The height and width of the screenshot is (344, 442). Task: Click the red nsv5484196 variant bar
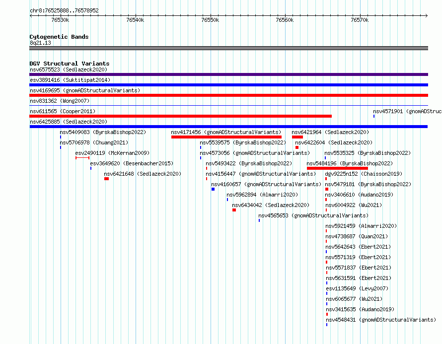point(337,168)
